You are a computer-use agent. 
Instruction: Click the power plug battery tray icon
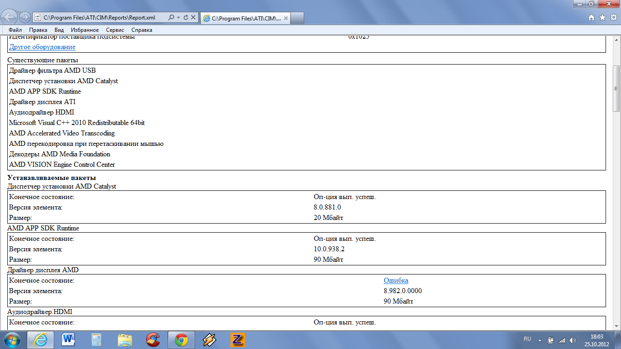click(x=551, y=339)
